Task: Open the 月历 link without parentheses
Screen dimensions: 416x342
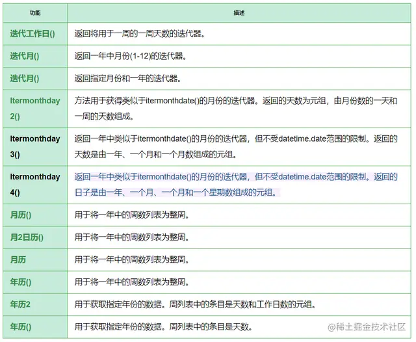Action: pyautogui.click(x=18, y=259)
